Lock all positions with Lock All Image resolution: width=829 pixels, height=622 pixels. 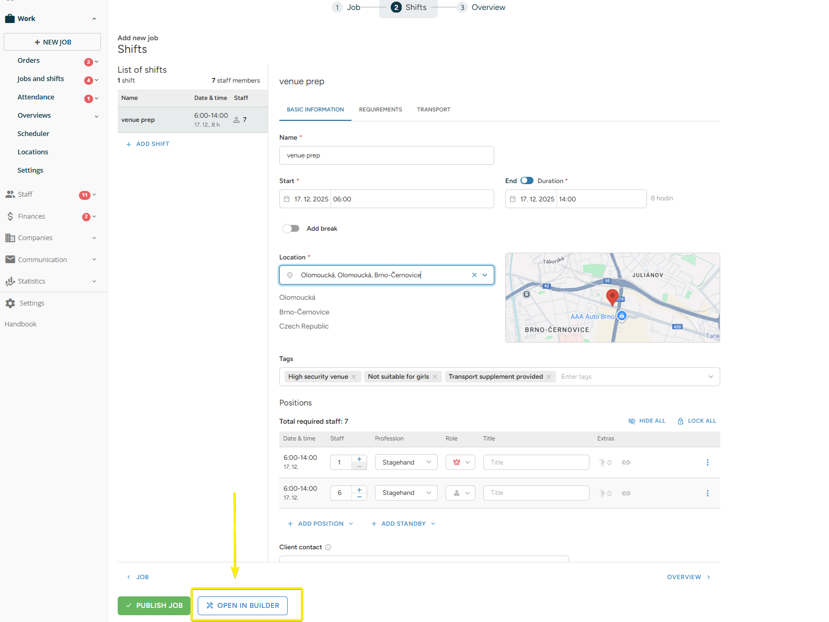696,421
